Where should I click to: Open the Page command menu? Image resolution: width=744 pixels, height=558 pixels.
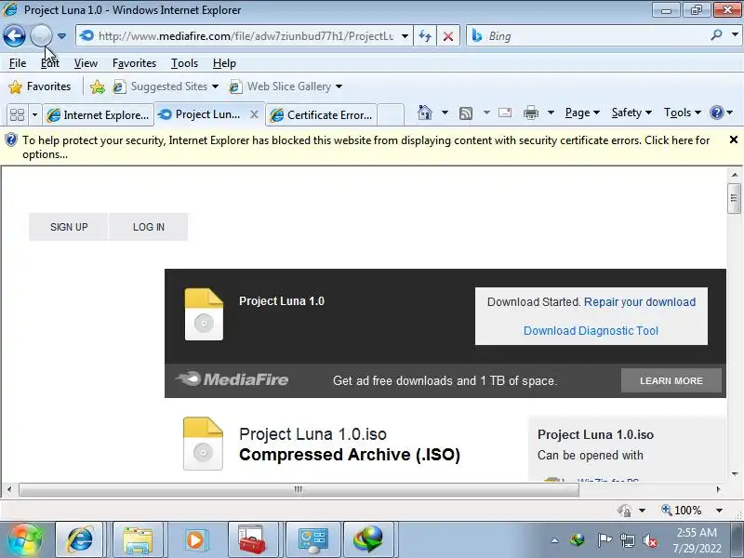tap(582, 113)
